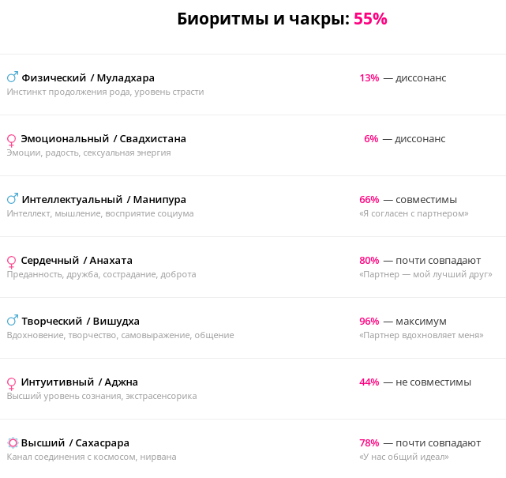Click the 44% не совместимы result
The width and height of the screenshot is (506, 478).
pos(415,382)
